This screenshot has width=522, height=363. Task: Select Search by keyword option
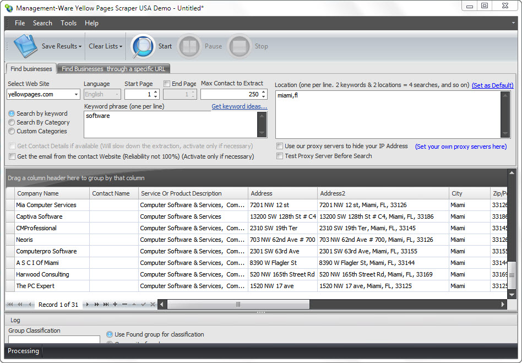12,113
